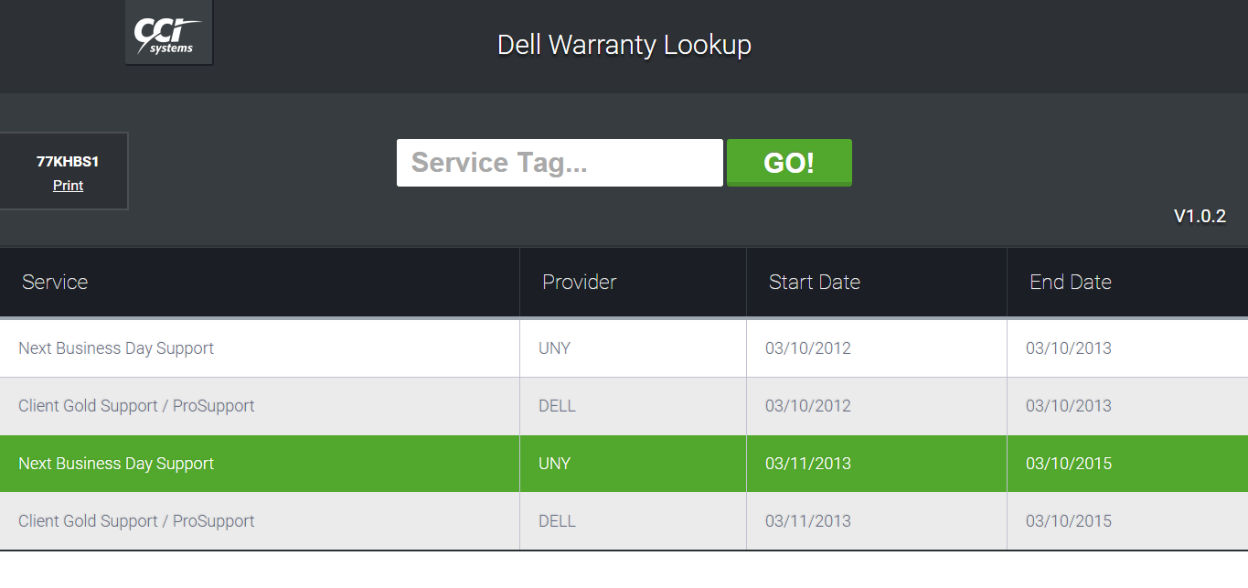Click the CCI Systems logo
The height and width of the screenshot is (588, 1248).
coord(168,33)
